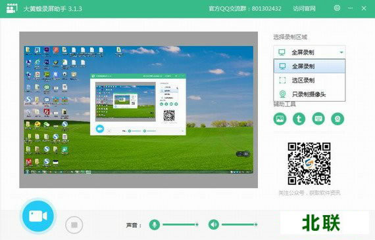Open the text watermark 't' tool

tap(299, 119)
